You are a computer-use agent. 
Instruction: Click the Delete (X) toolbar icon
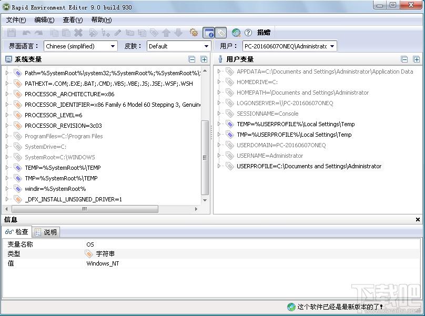pos(78,33)
